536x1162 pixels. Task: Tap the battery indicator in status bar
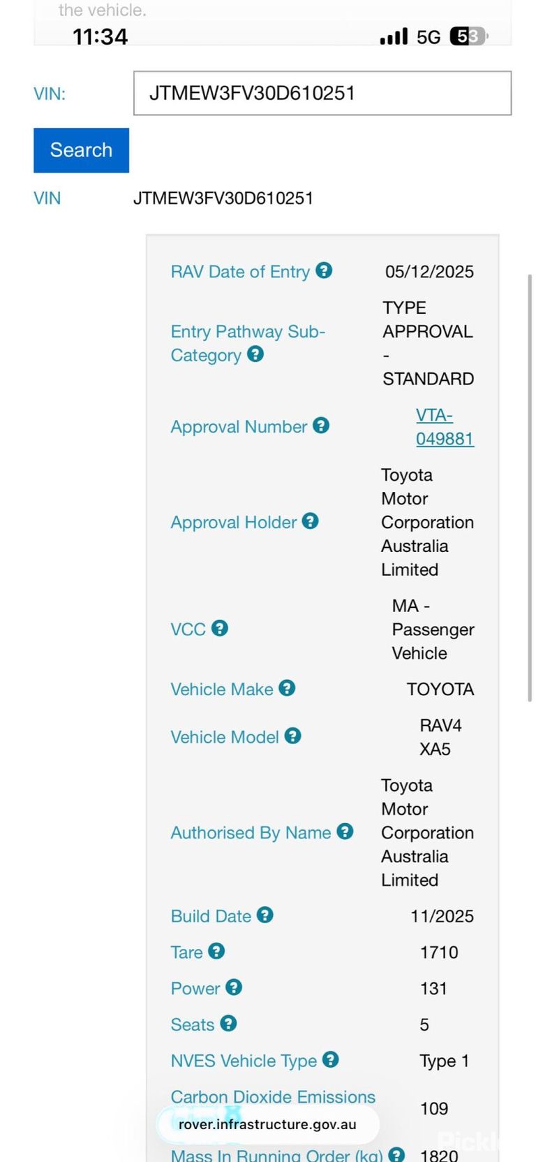[469, 36]
